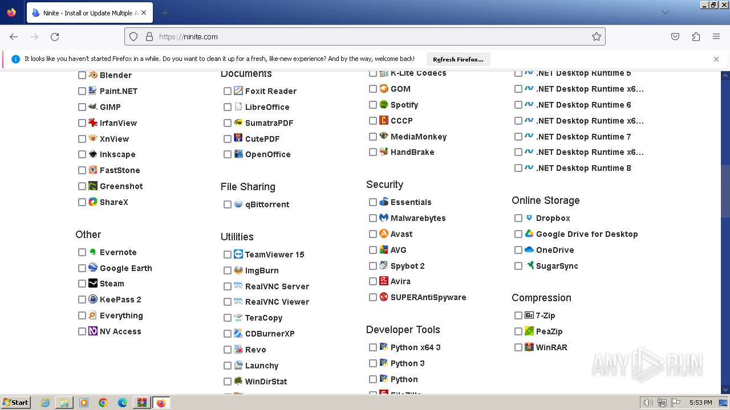Open the list all tabs dropdown

click(x=665, y=13)
